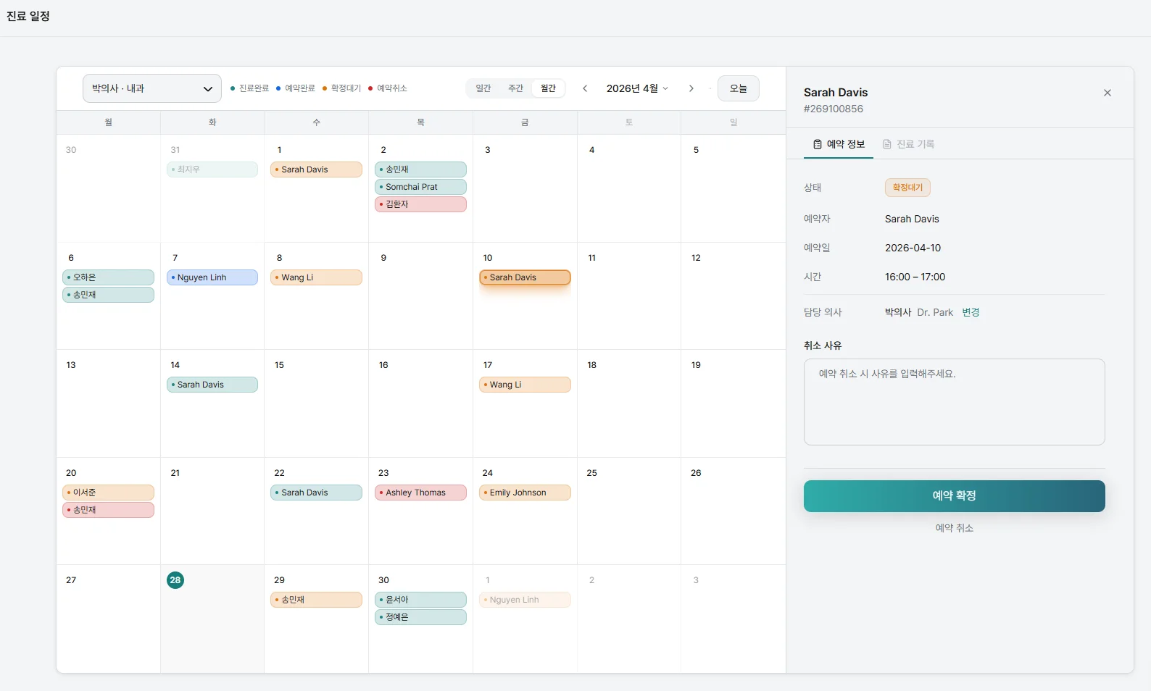Click the 확정대기 status badge
This screenshot has height=691, width=1151.
click(x=907, y=188)
